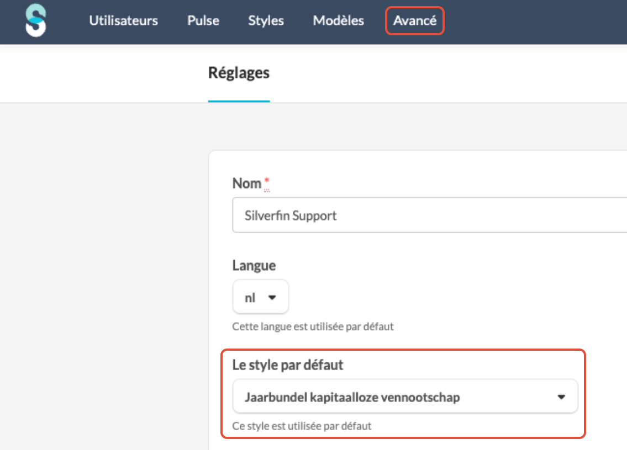
Task: Open the Utilisateurs menu
Action: (x=123, y=21)
